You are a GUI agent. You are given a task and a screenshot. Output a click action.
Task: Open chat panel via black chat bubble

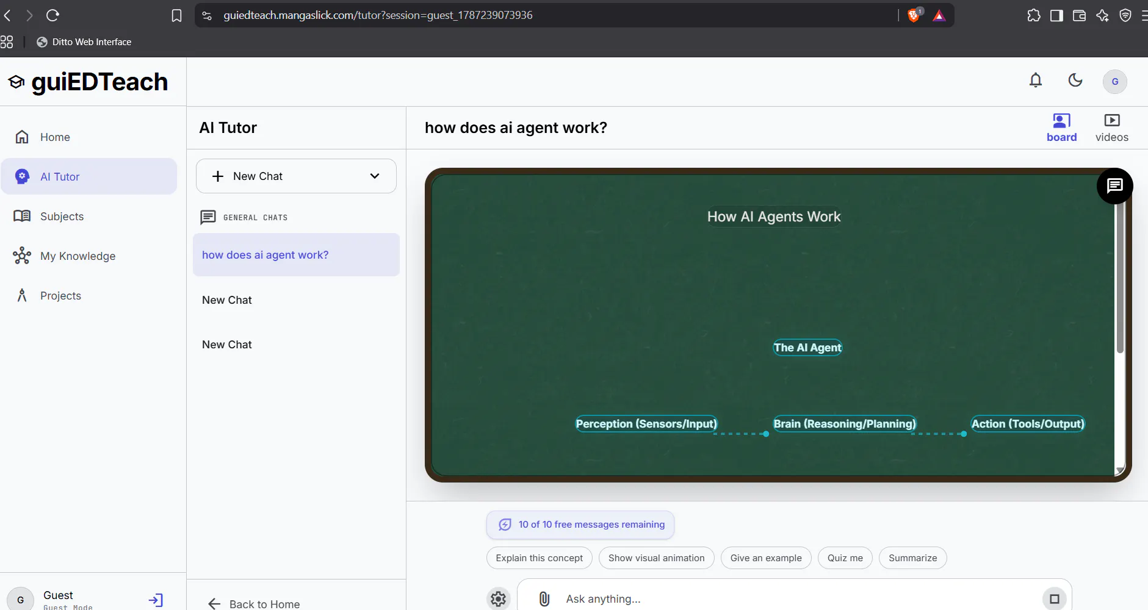click(x=1115, y=185)
